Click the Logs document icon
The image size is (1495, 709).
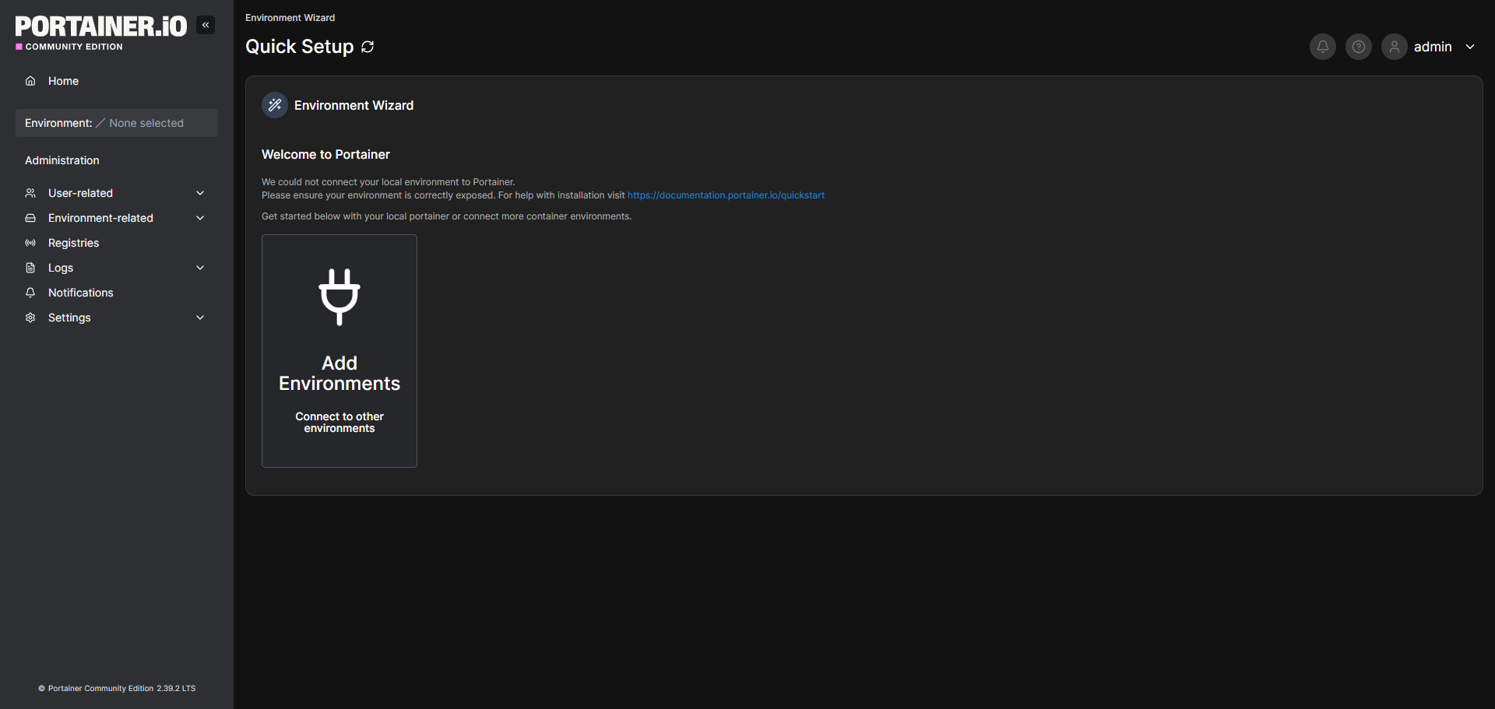(30, 268)
